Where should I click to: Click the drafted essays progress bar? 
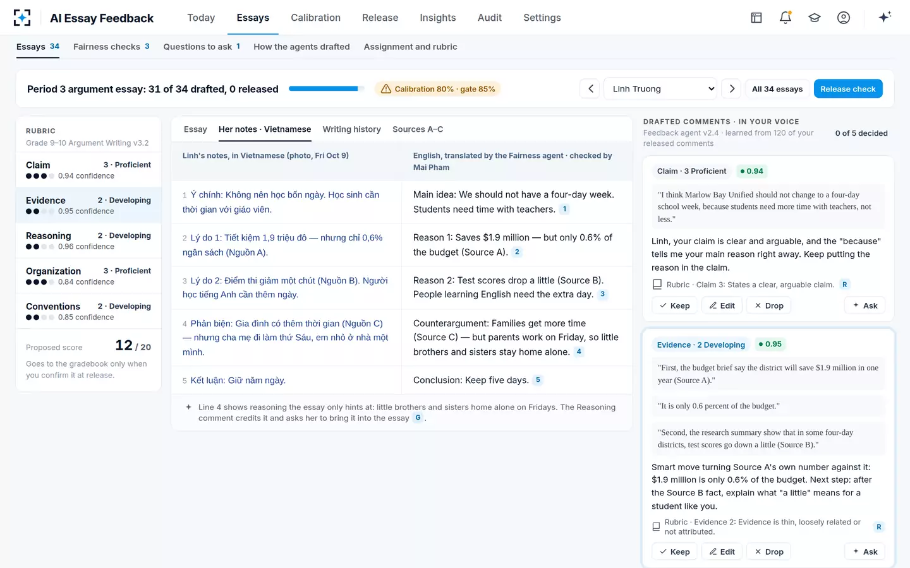click(327, 89)
